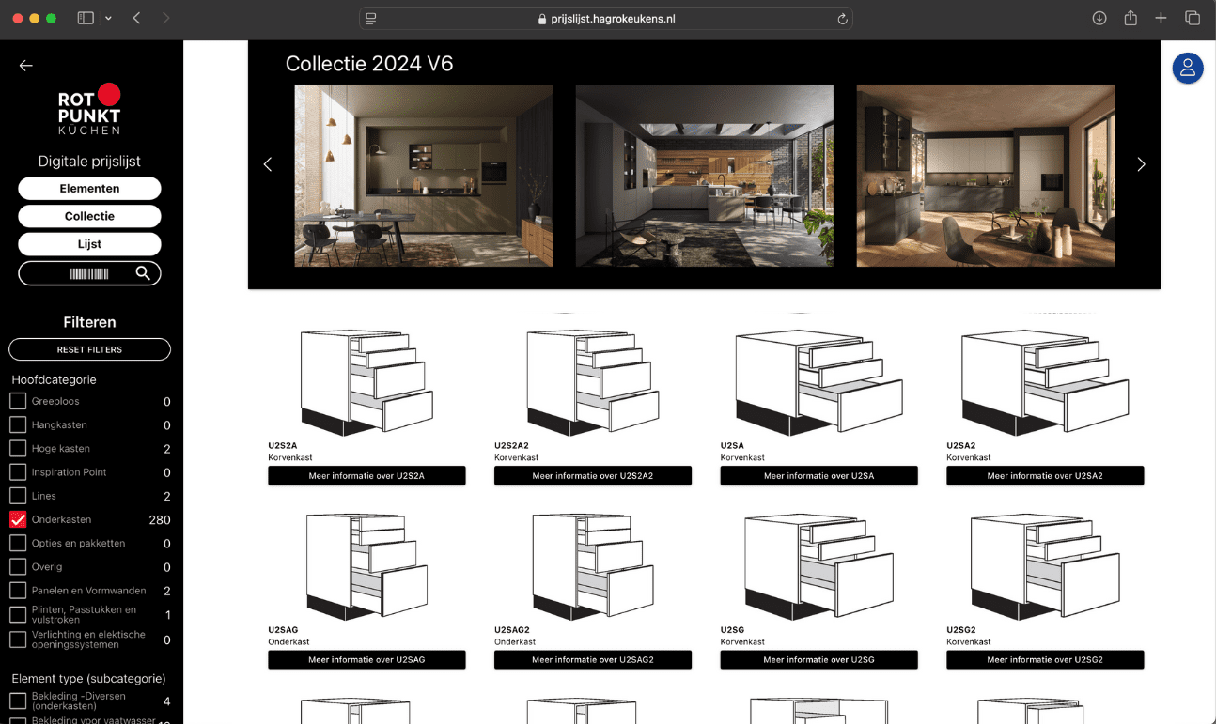Viewport: 1216px width, 724px height.
Task: Click the U2SG2 cabinet drawing
Action: [1045, 566]
